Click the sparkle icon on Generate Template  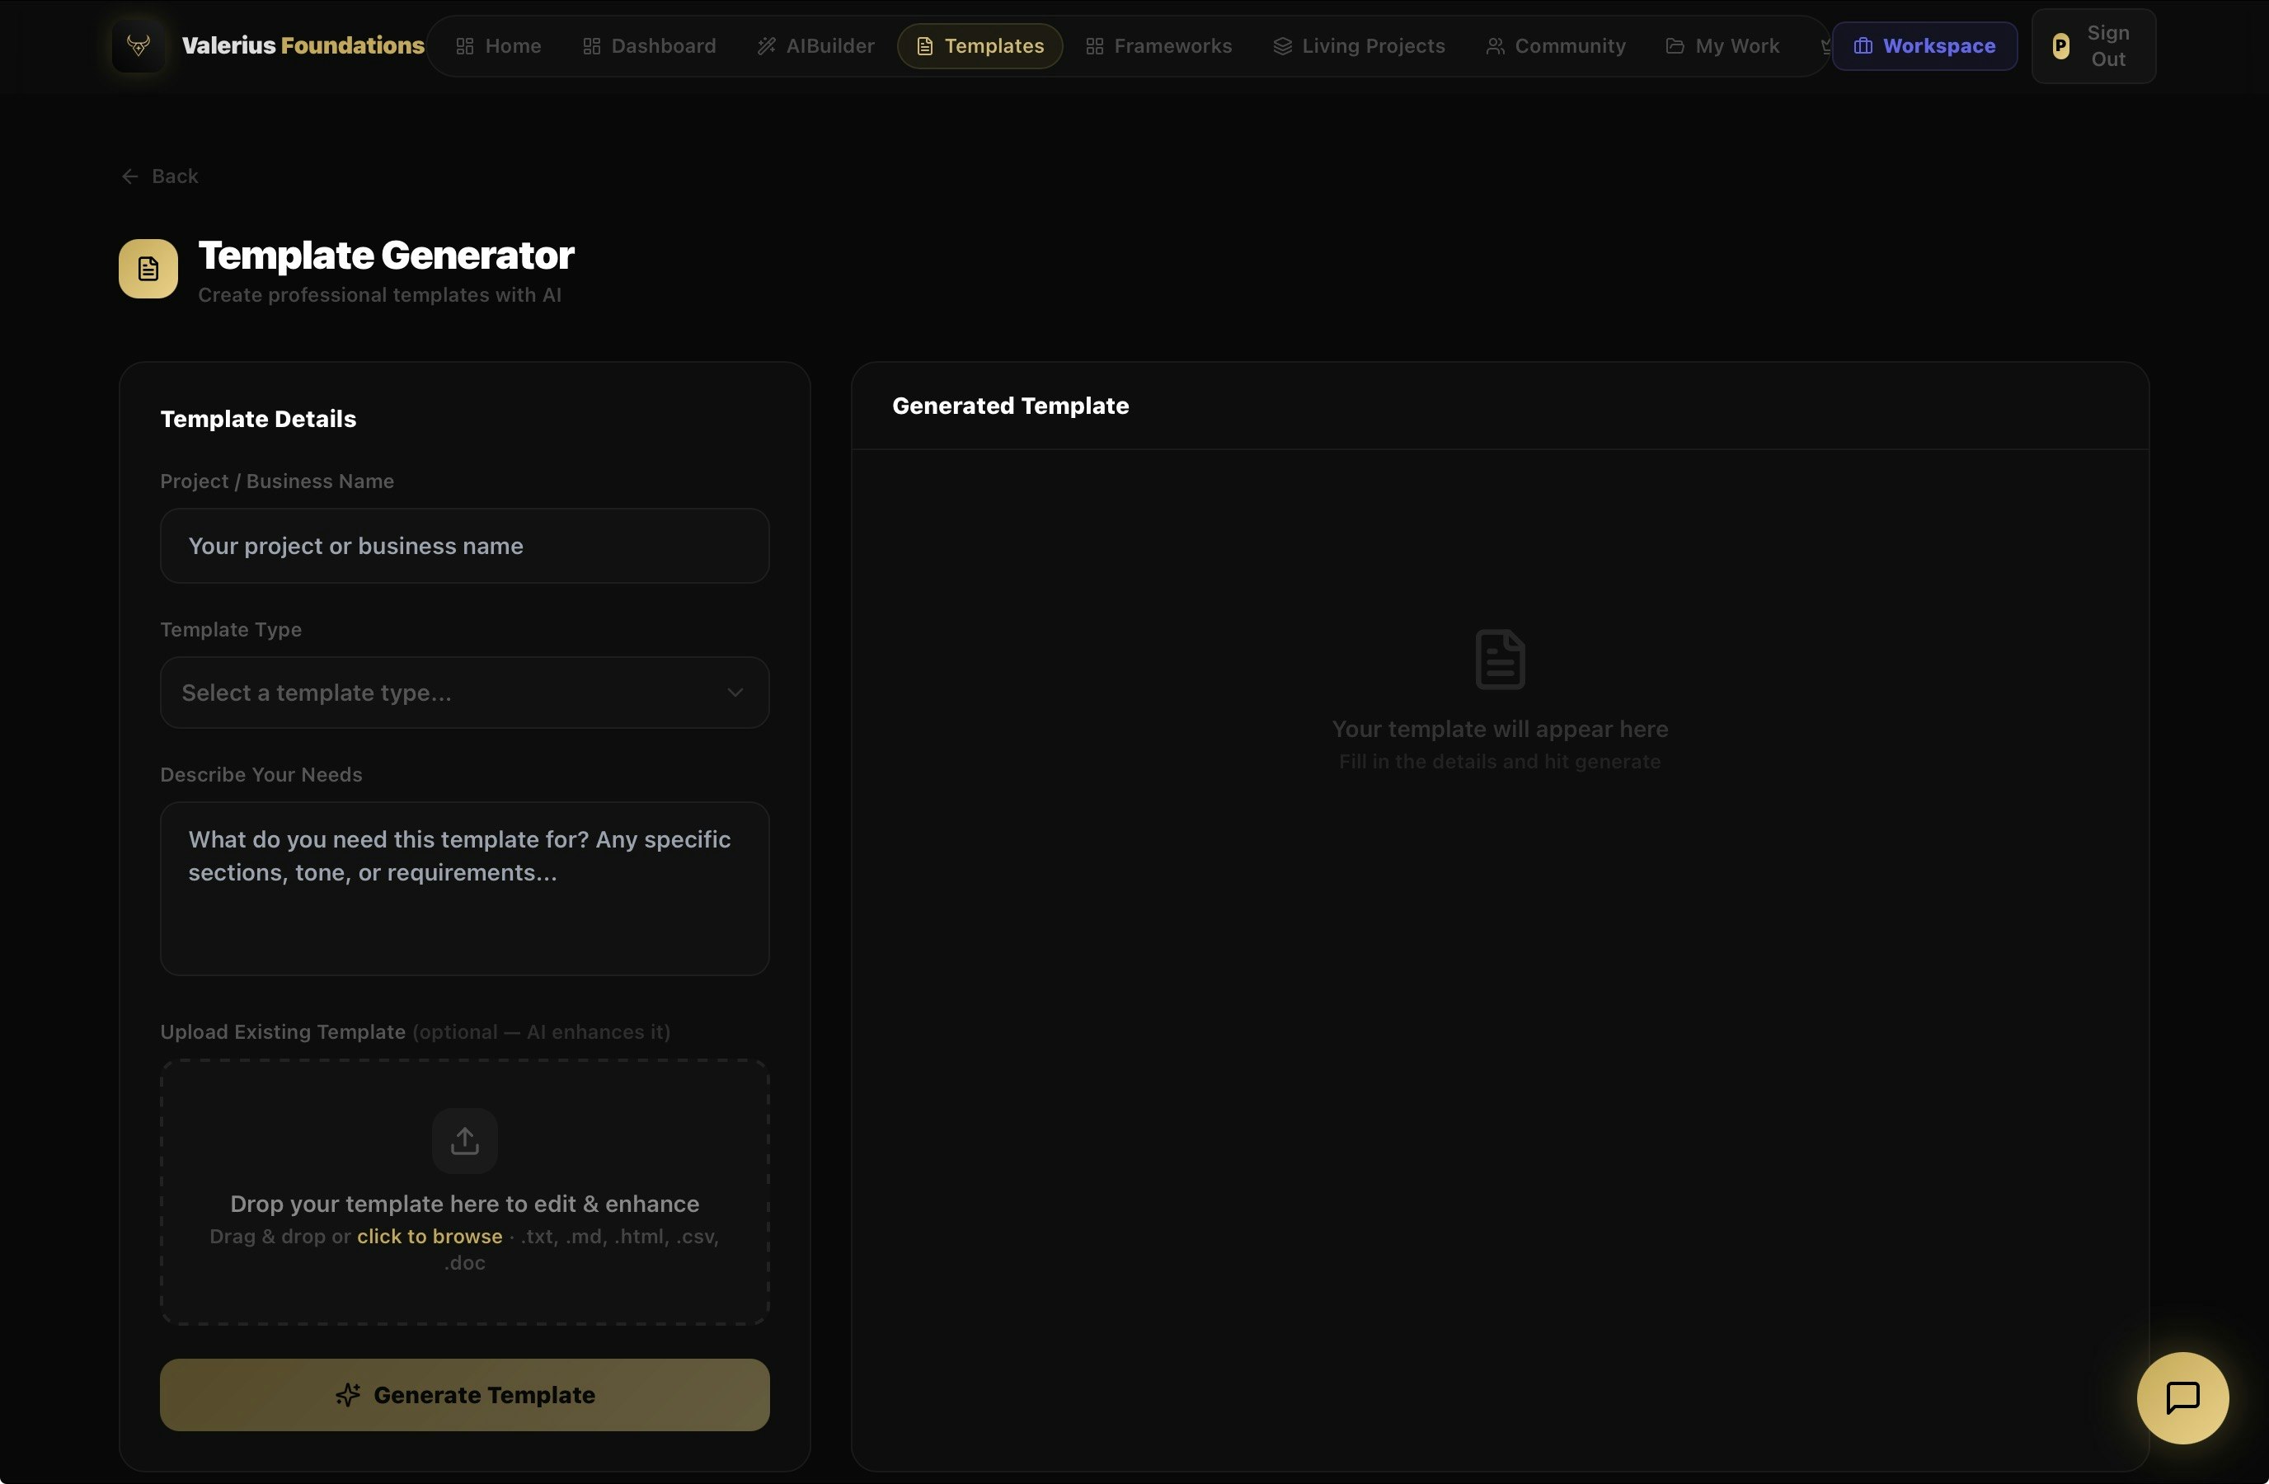[x=348, y=1395]
